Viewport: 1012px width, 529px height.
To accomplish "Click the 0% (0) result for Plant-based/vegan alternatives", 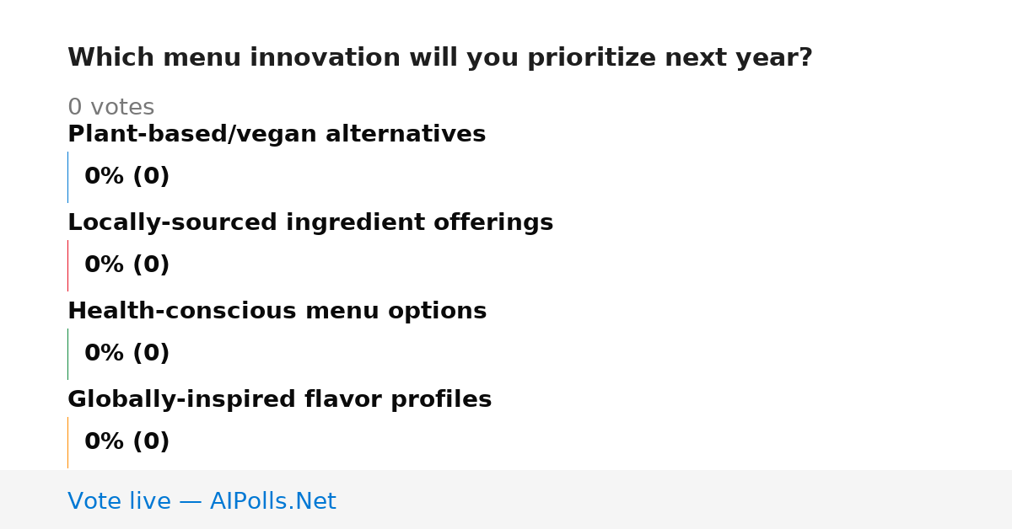I will (127, 177).
